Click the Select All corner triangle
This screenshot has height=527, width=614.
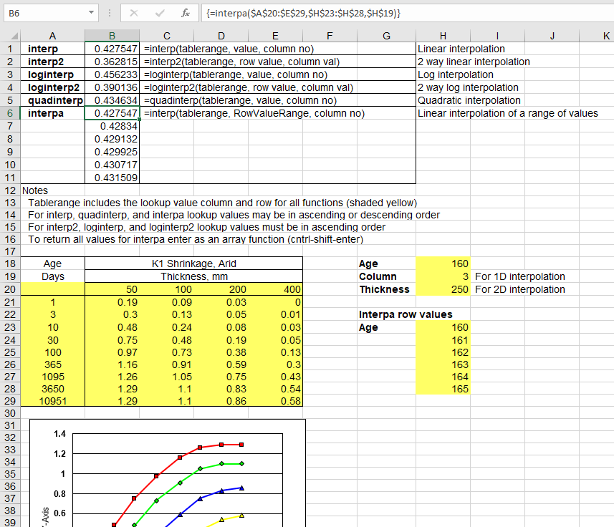[x=14, y=36]
